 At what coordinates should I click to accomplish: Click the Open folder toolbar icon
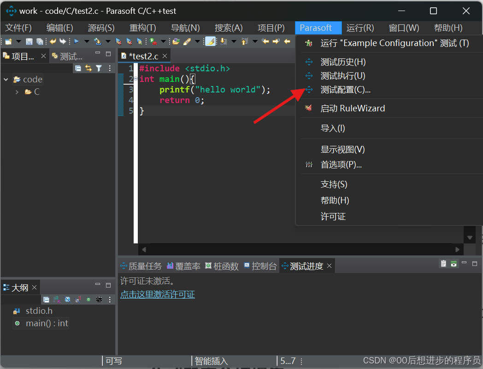(176, 41)
